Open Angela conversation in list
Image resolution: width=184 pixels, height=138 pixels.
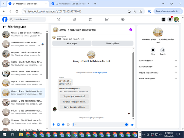tap(23, 54)
